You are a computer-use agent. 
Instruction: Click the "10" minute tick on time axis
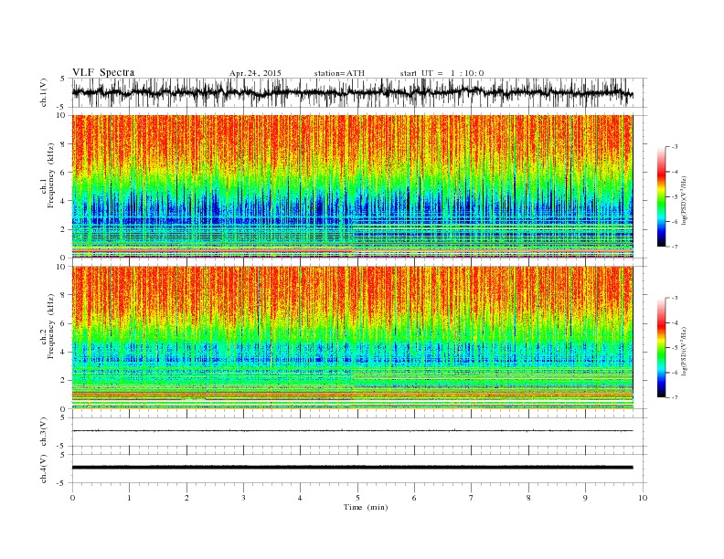[x=643, y=498]
